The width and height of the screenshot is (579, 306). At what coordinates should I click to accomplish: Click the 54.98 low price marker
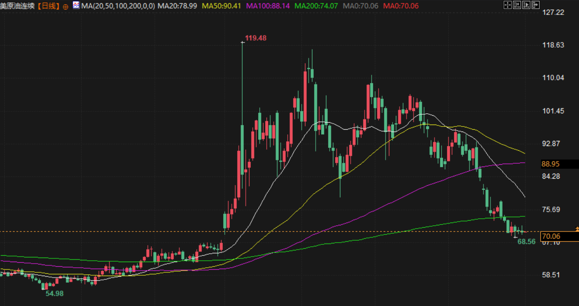click(x=54, y=293)
